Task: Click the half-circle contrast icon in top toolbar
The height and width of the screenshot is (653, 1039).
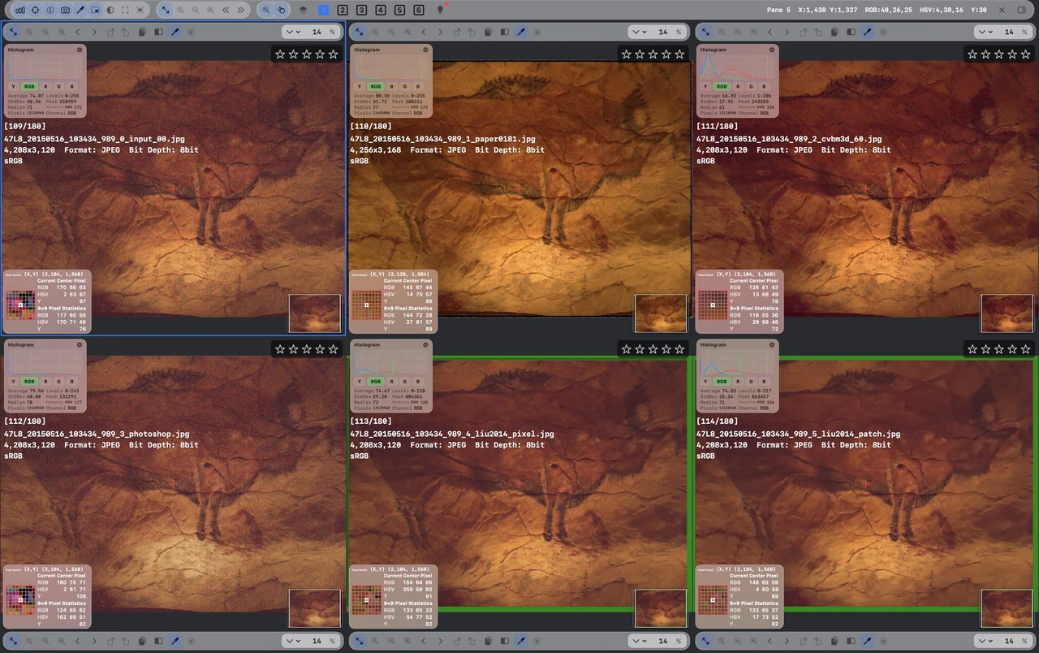Action: [110, 10]
